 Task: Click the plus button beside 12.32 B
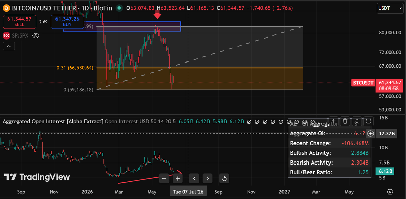point(370,134)
